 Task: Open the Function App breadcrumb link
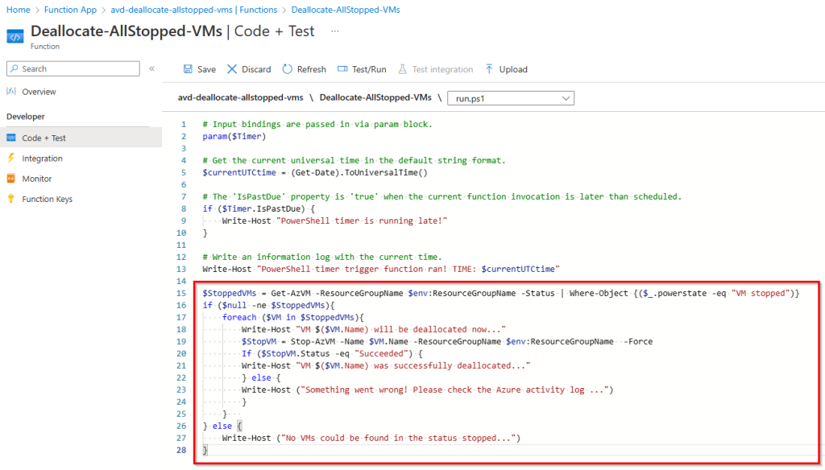click(68, 10)
